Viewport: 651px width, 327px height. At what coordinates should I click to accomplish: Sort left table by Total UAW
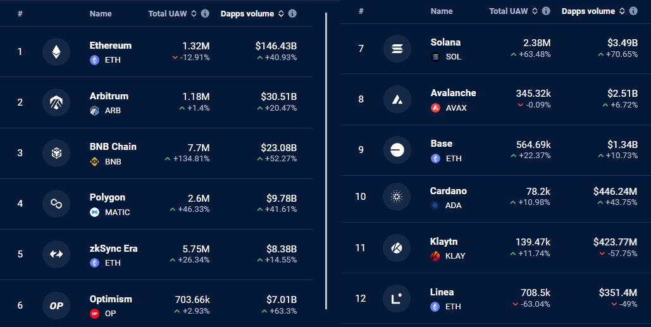(194, 13)
